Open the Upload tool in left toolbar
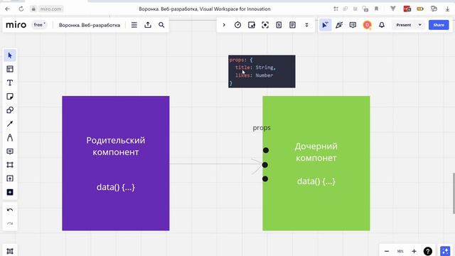The height and width of the screenshot is (256, 455). pos(10,178)
